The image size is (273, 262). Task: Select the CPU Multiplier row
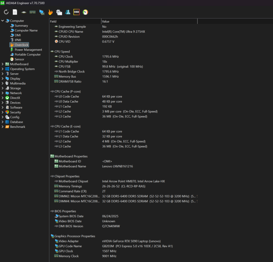(x=124, y=62)
